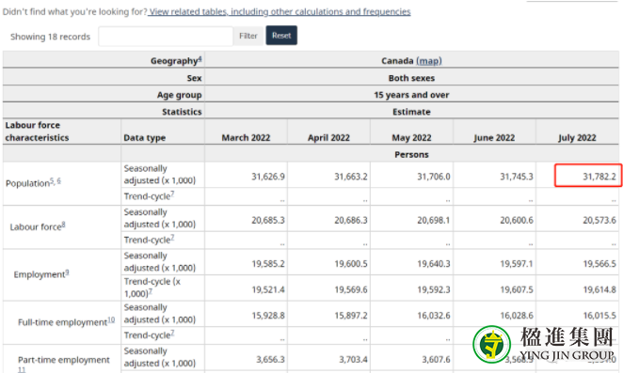Image resolution: width=623 pixels, height=373 pixels.
Task: Open Population footnote 5
Action: point(52,181)
